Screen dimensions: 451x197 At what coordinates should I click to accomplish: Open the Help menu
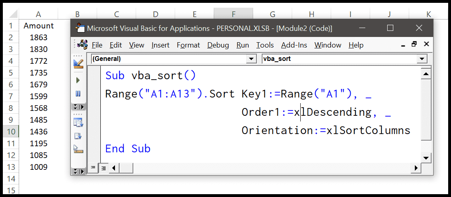tap(356, 45)
